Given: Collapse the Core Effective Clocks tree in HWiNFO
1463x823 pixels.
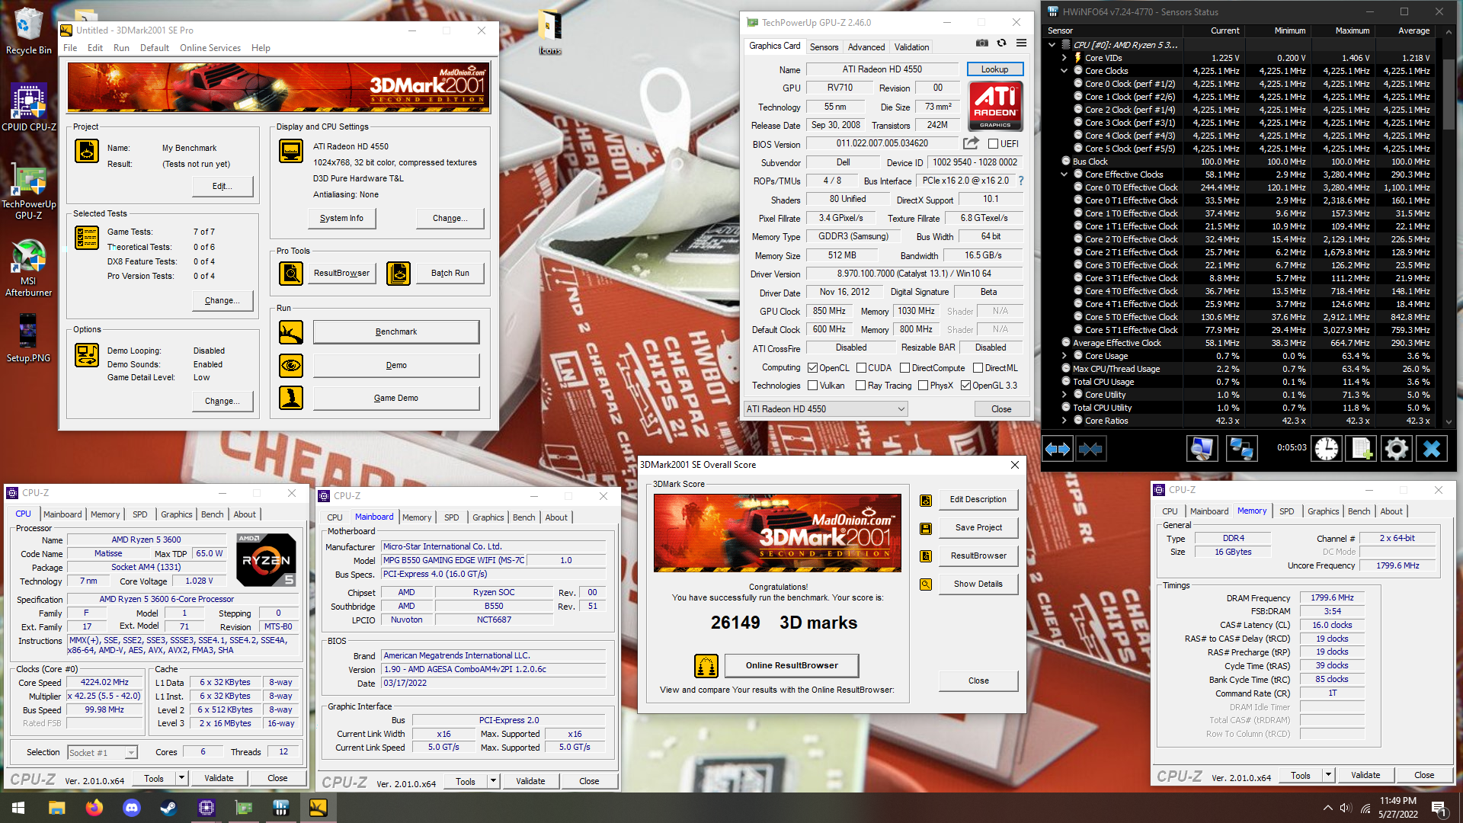Looking at the screenshot, I should (1064, 175).
